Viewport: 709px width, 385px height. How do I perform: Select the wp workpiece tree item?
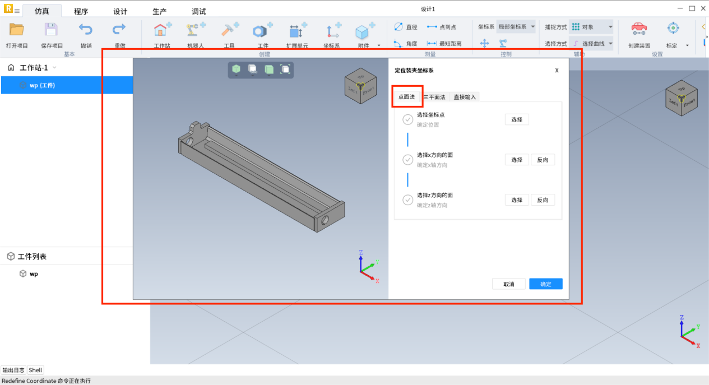pyautogui.click(x=42, y=85)
